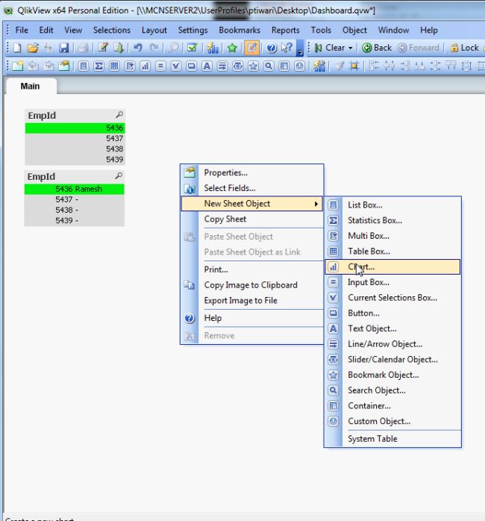The height and width of the screenshot is (521, 485).
Task: Click the Create Chart design toolbar icon
Action: 145,66
